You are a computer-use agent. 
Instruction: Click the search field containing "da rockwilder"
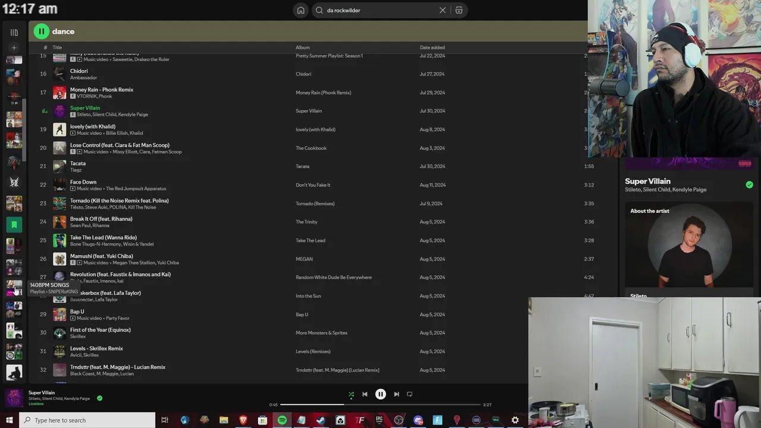(380, 10)
